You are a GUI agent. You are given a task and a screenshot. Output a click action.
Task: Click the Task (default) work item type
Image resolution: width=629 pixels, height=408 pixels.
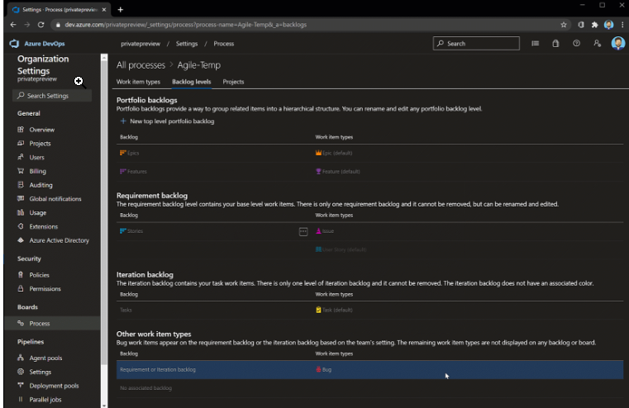pyautogui.click(x=334, y=310)
